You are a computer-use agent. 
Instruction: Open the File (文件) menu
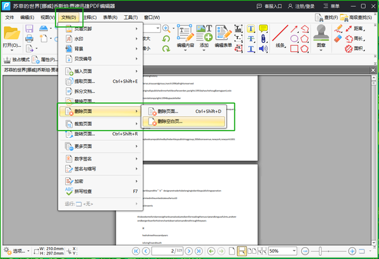point(9,18)
